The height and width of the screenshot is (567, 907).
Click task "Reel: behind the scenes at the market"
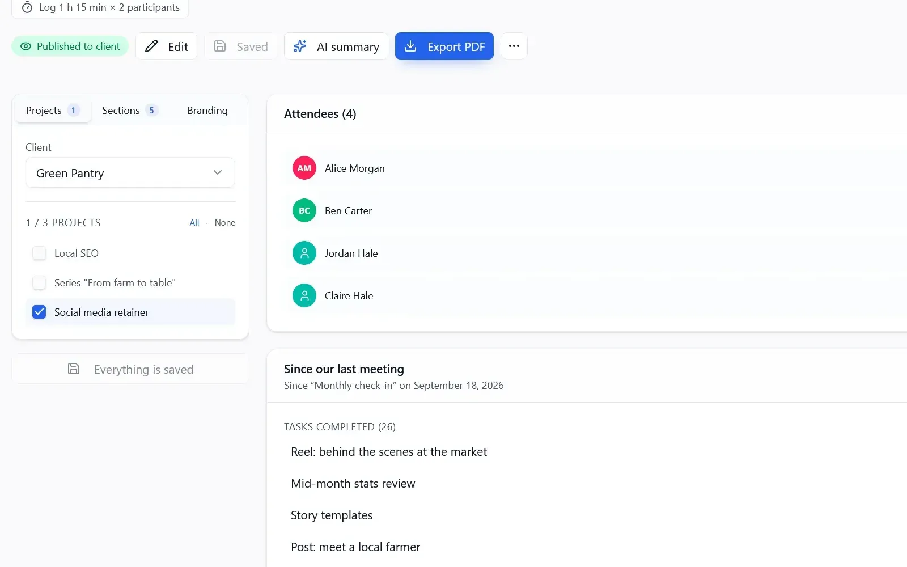point(389,452)
